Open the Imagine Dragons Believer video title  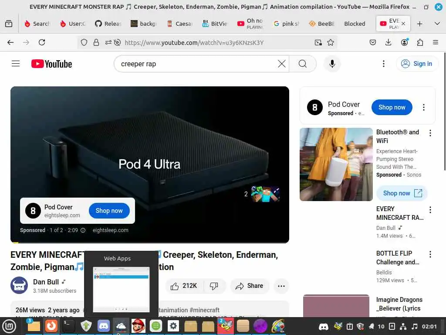399,304
